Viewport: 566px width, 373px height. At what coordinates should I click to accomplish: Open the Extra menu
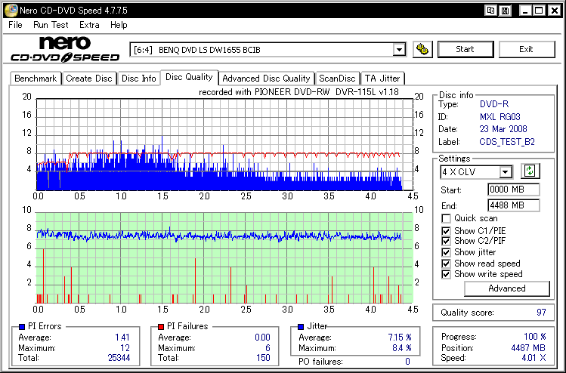pyautogui.click(x=89, y=25)
